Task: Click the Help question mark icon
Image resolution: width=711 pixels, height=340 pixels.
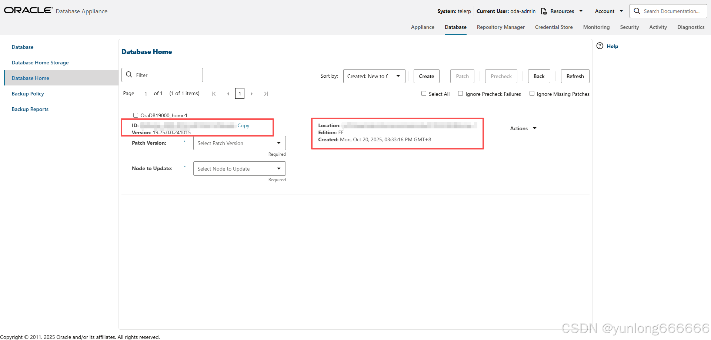Action: click(600, 46)
